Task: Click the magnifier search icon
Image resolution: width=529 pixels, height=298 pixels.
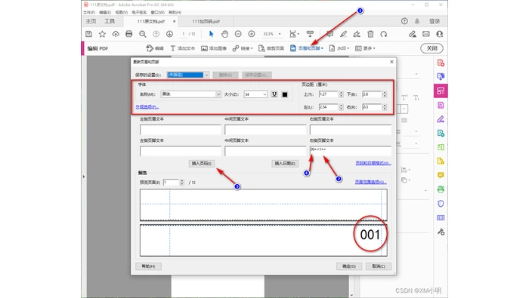Action: point(143,34)
